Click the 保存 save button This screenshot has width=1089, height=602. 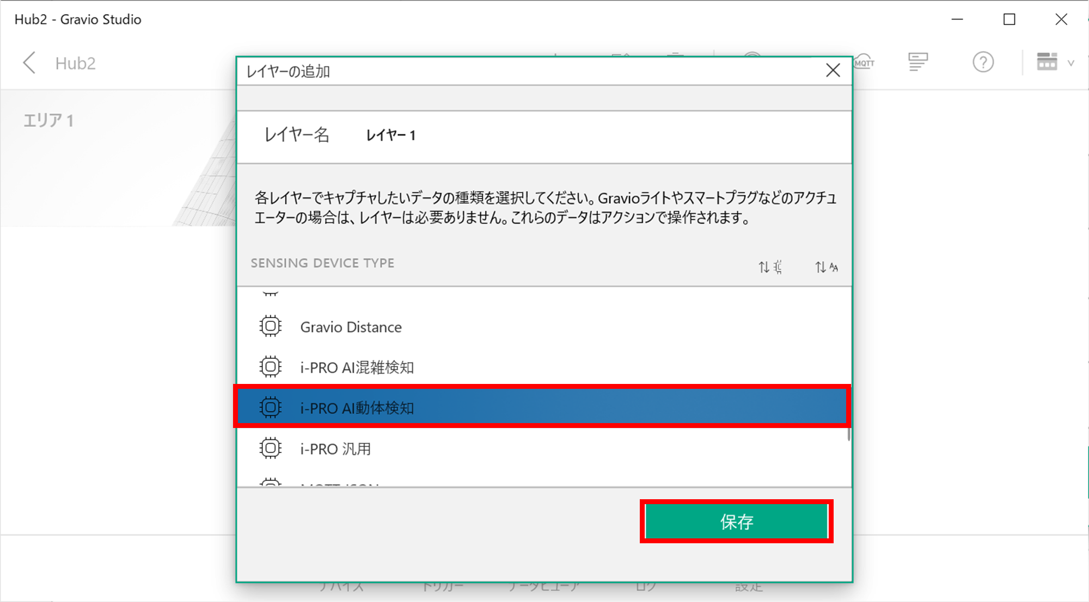pyautogui.click(x=736, y=522)
